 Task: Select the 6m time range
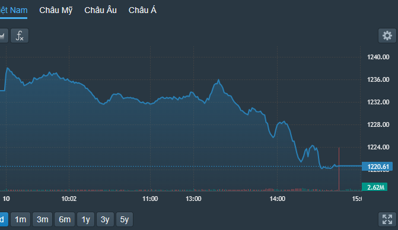65,219
